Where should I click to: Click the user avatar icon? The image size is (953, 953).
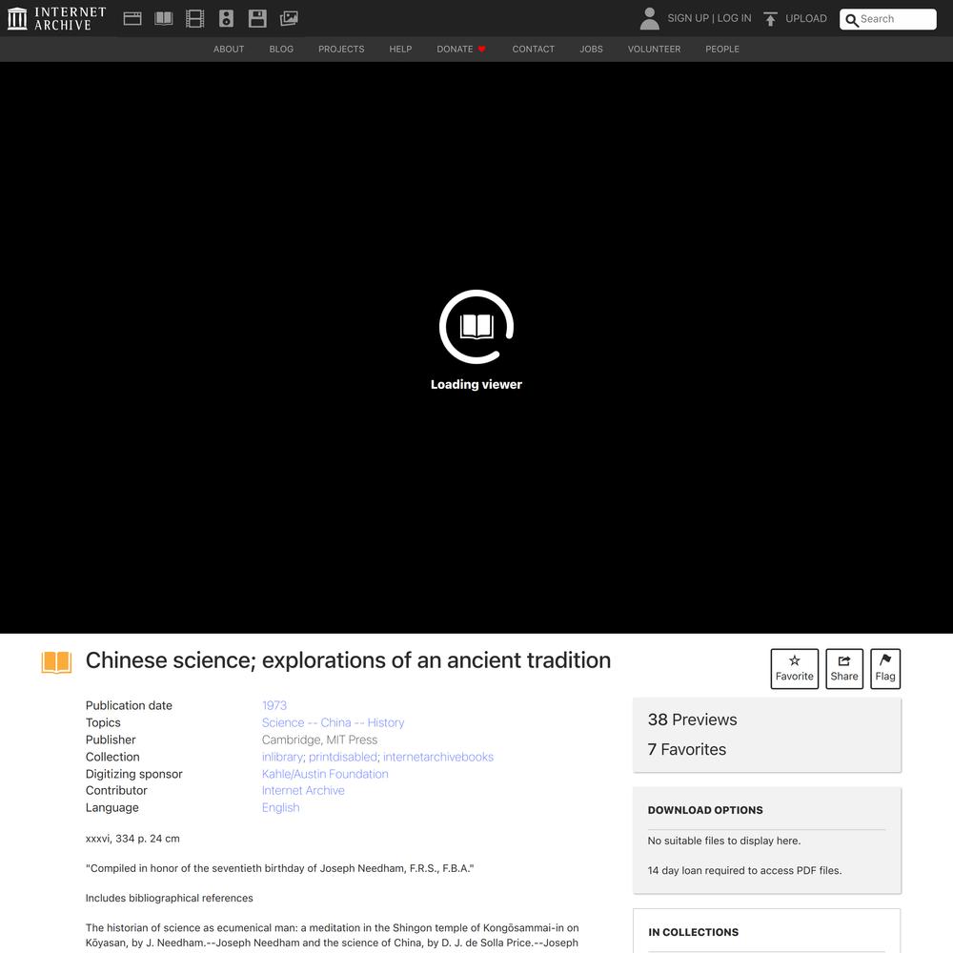649,19
